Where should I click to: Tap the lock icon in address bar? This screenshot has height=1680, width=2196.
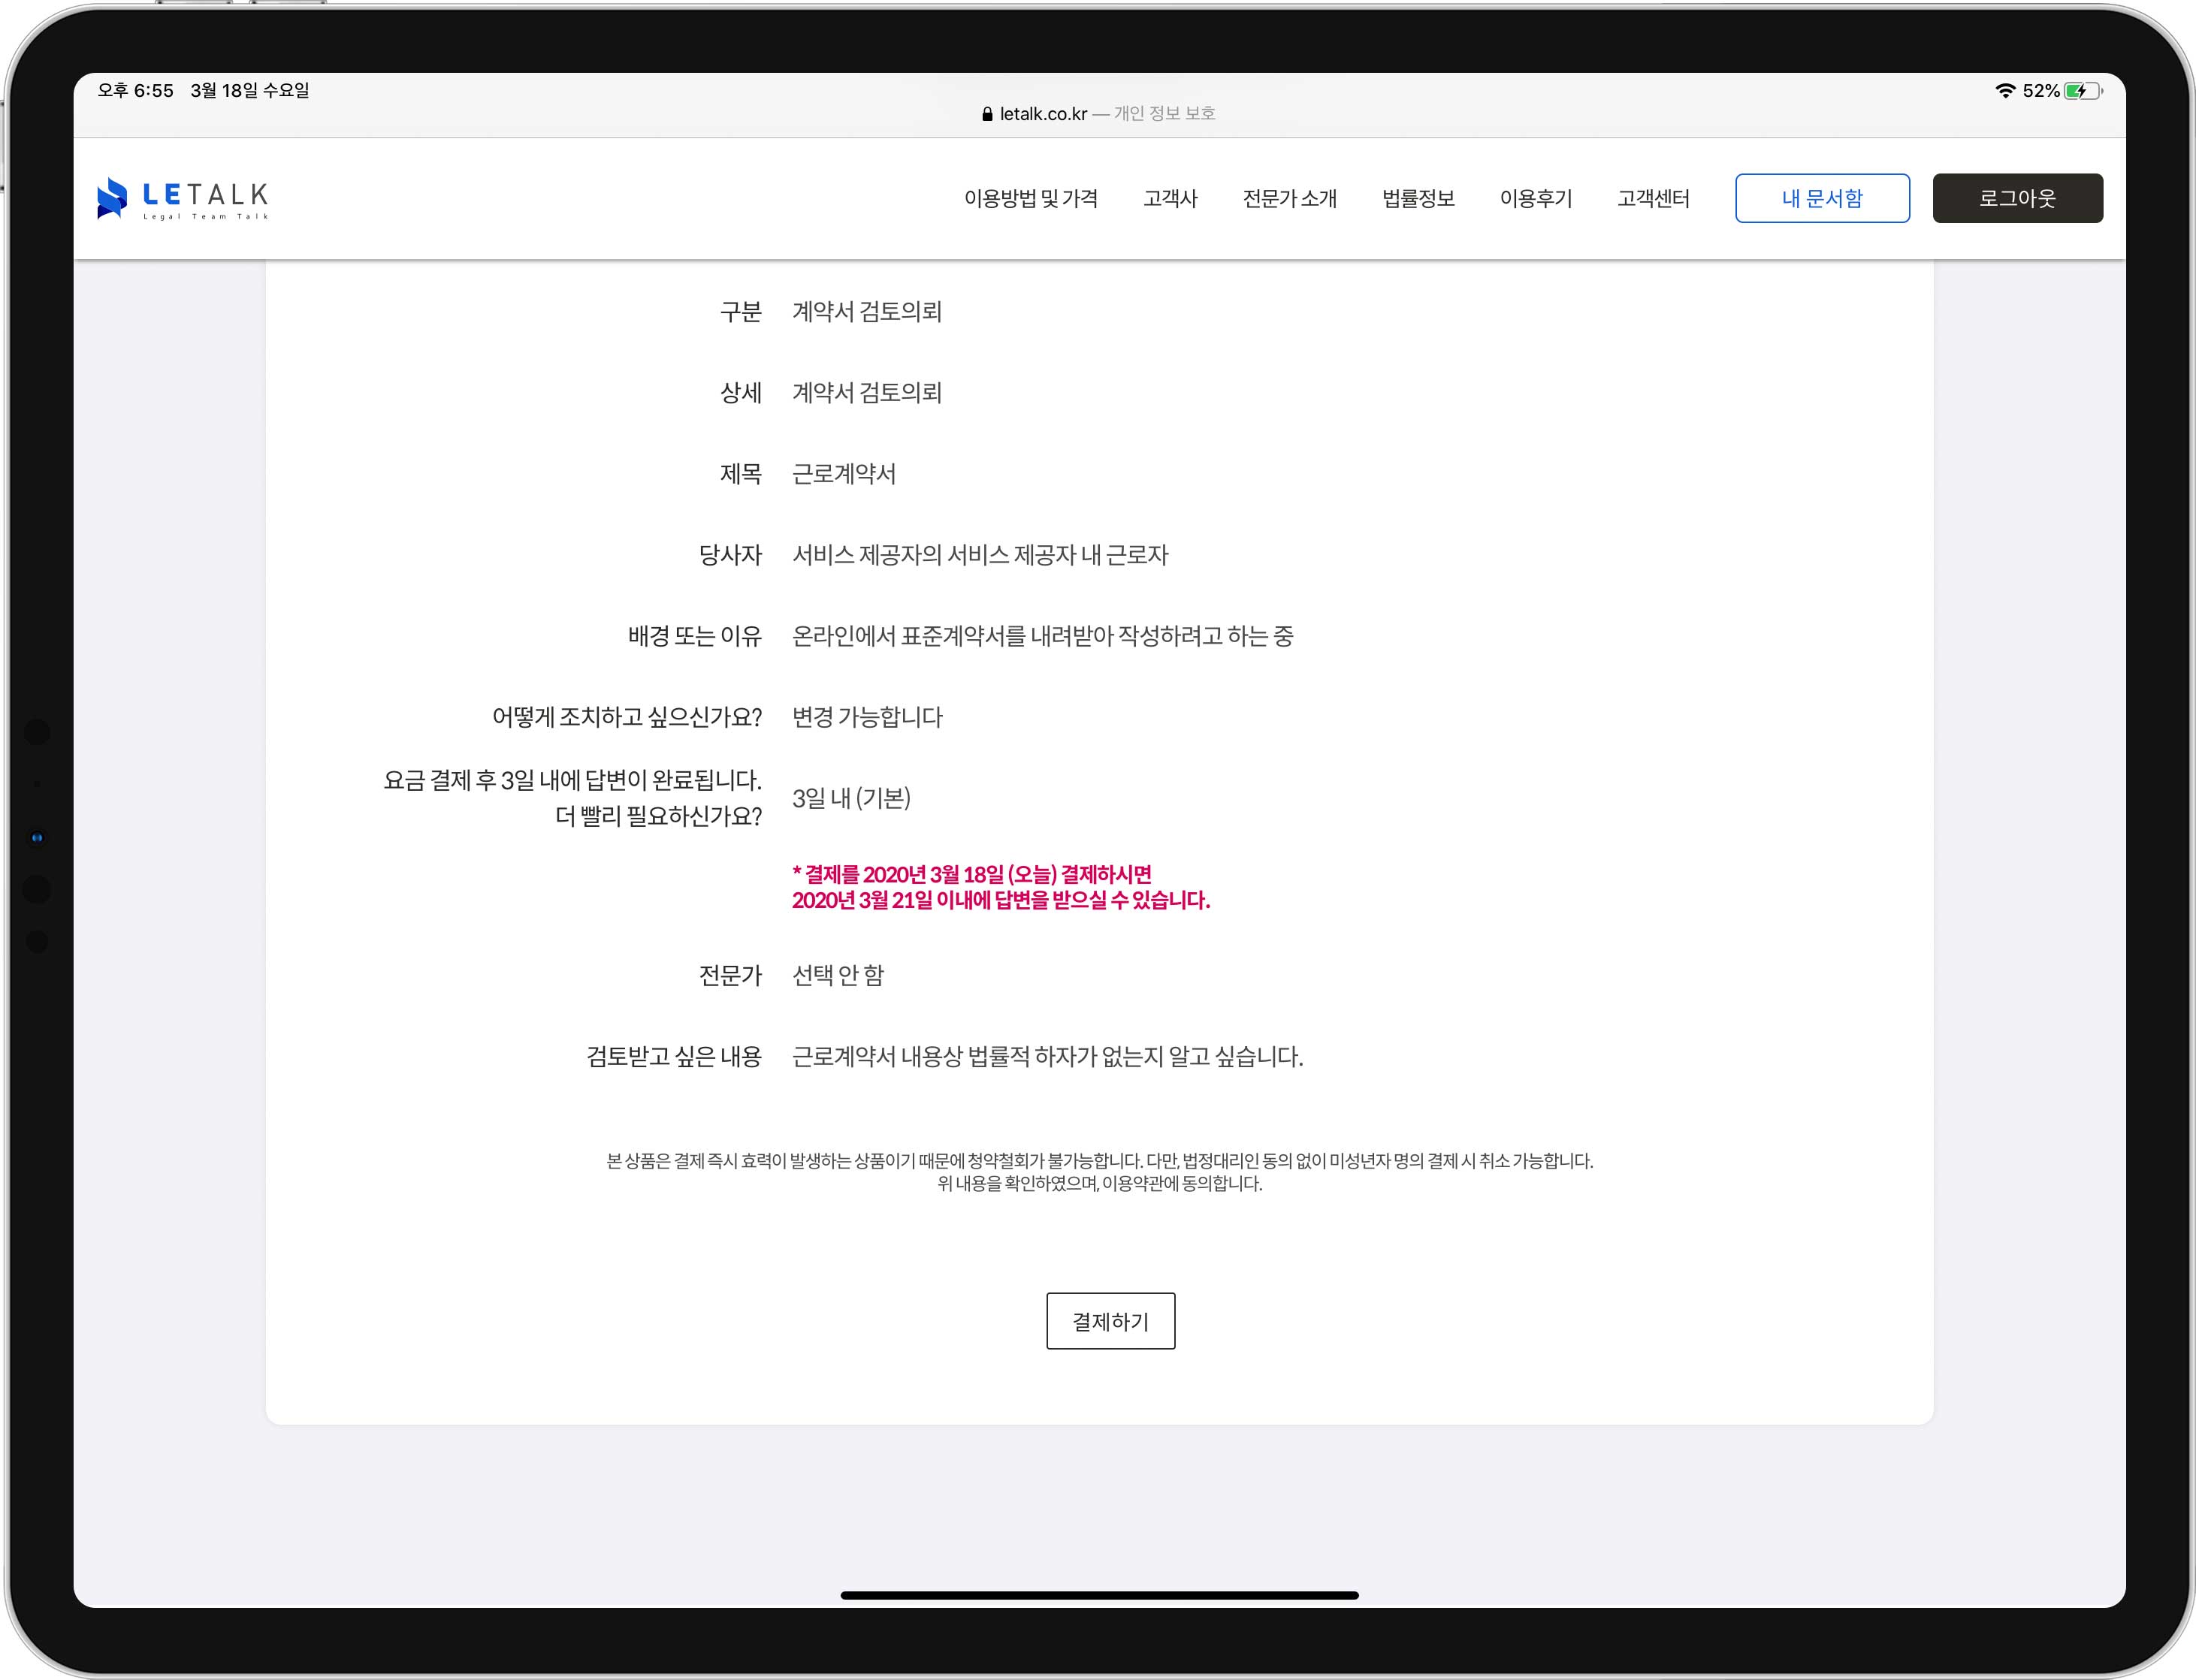(986, 114)
